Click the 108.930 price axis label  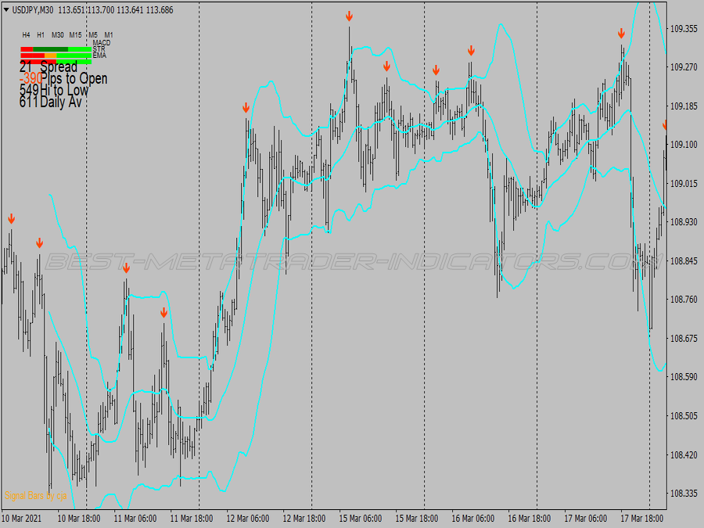pyautogui.click(x=684, y=222)
